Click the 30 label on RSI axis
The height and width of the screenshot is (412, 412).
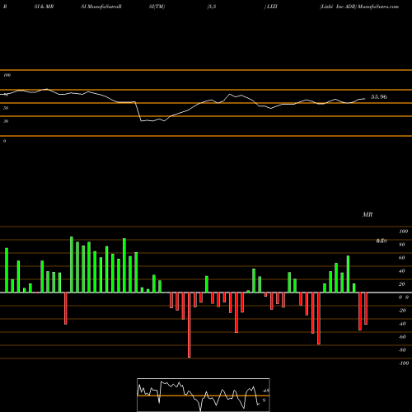tap(6, 121)
